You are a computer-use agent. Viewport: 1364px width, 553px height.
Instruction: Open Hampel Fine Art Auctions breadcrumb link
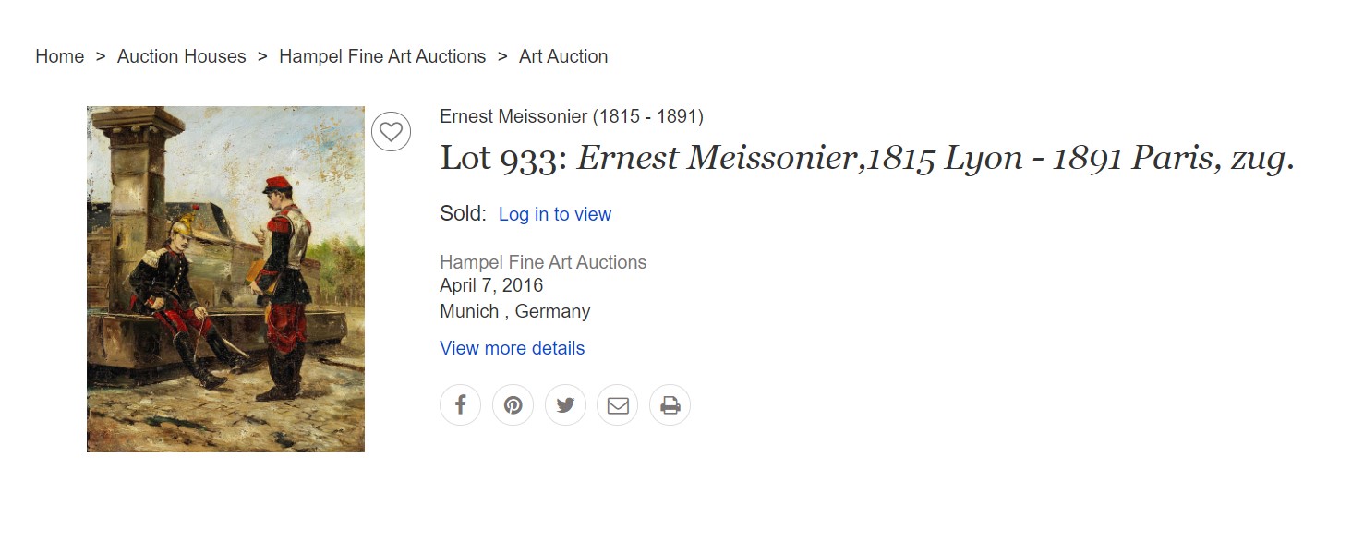coord(382,56)
